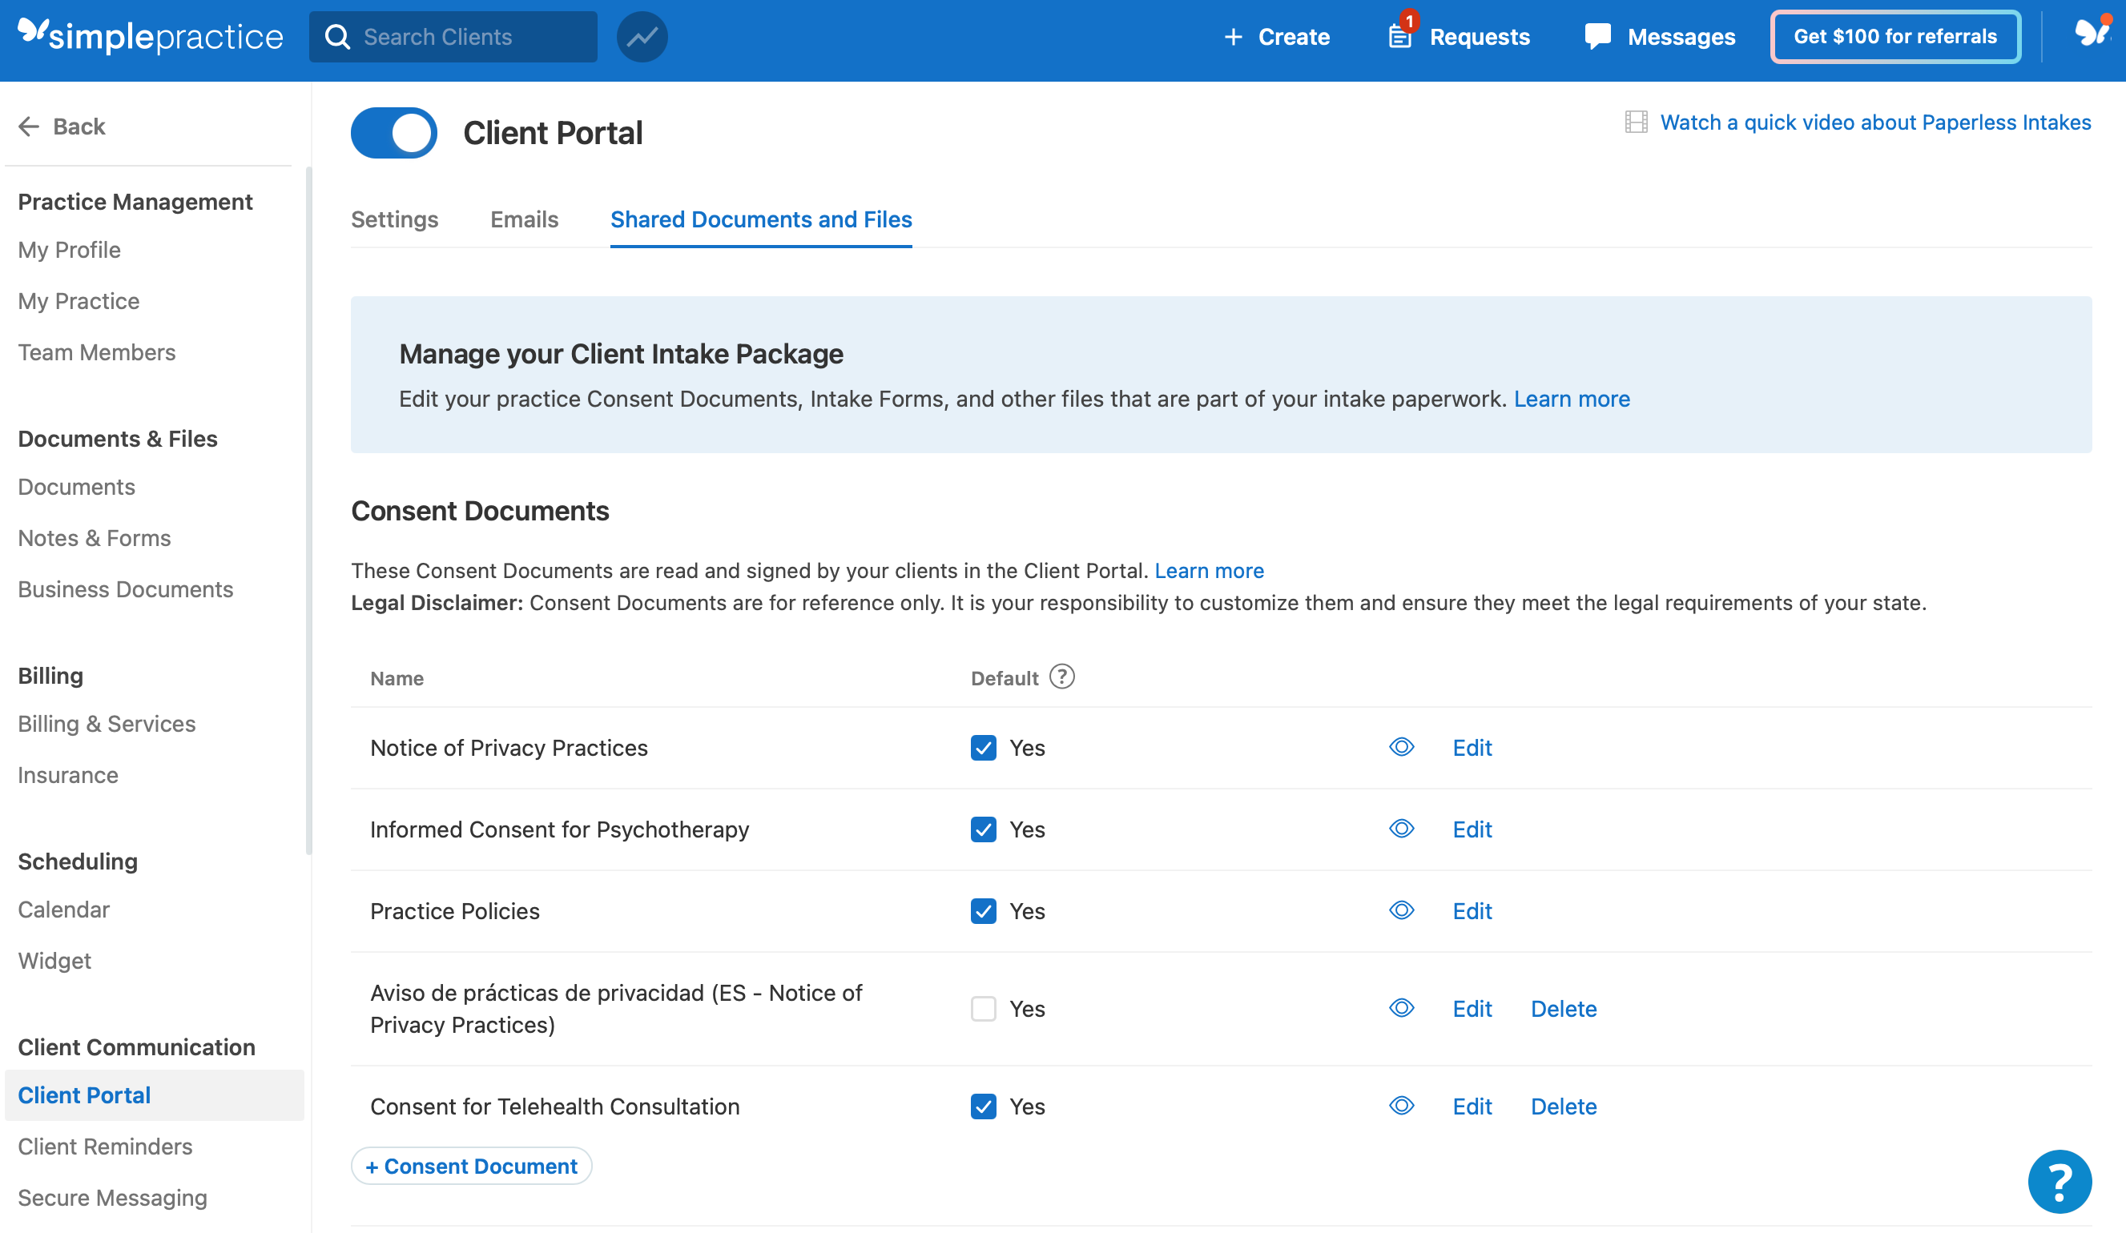Disable the Client Portal toggle
The width and height of the screenshot is (2126, 1233).
point(393,132)
